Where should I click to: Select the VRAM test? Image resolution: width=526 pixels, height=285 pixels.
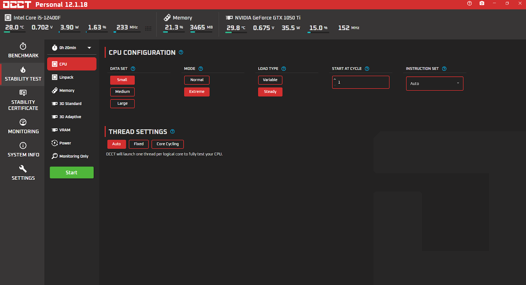[x=72, y=130]
